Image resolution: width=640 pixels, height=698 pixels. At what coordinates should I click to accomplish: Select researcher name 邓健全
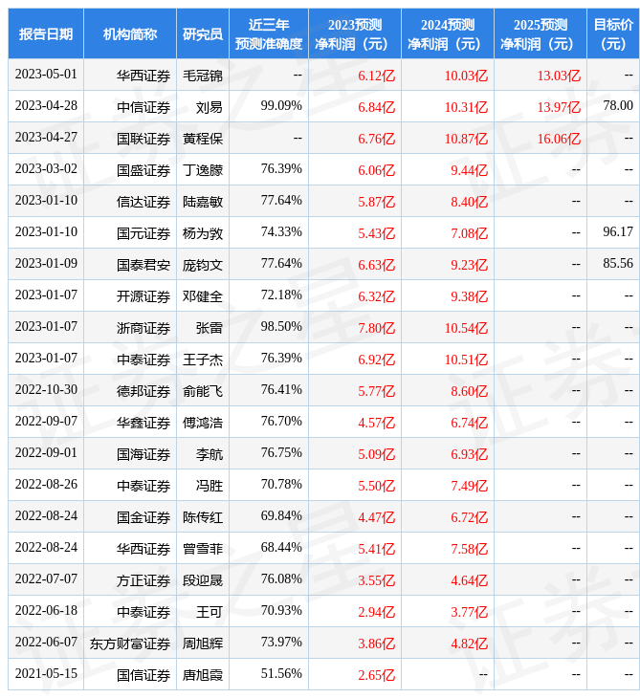pyautogui.click(x=203, y=296)
